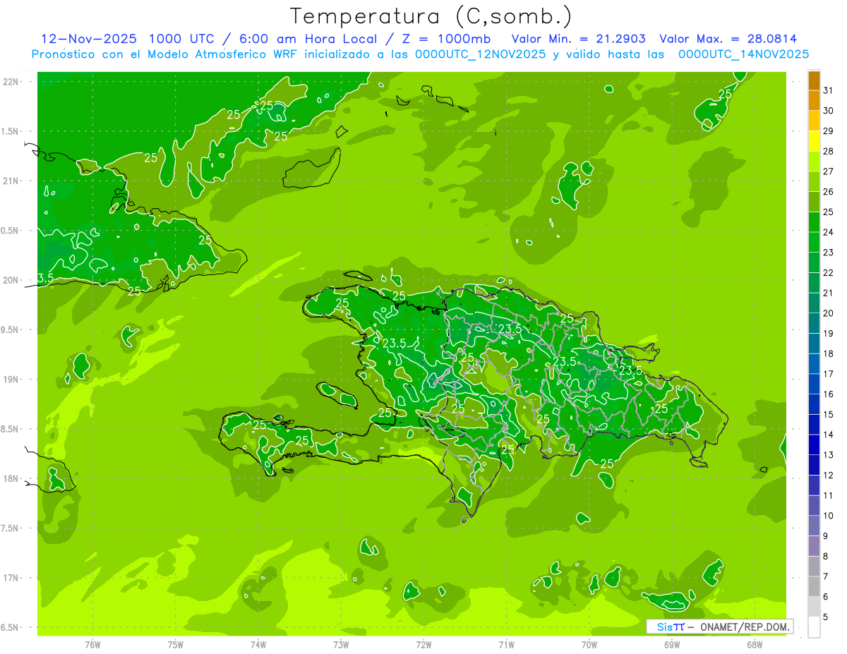Click the "29" value on the color scale
This screenshot has height=654, width=847.
pyautogui.click(x=828, y=131)
